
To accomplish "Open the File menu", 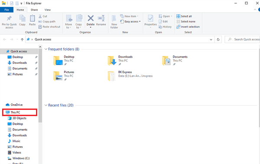I will click(x=6, y=10).
